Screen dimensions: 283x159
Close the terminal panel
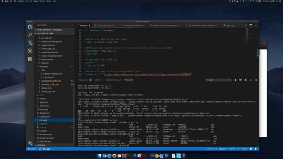(x=256, y=80)
